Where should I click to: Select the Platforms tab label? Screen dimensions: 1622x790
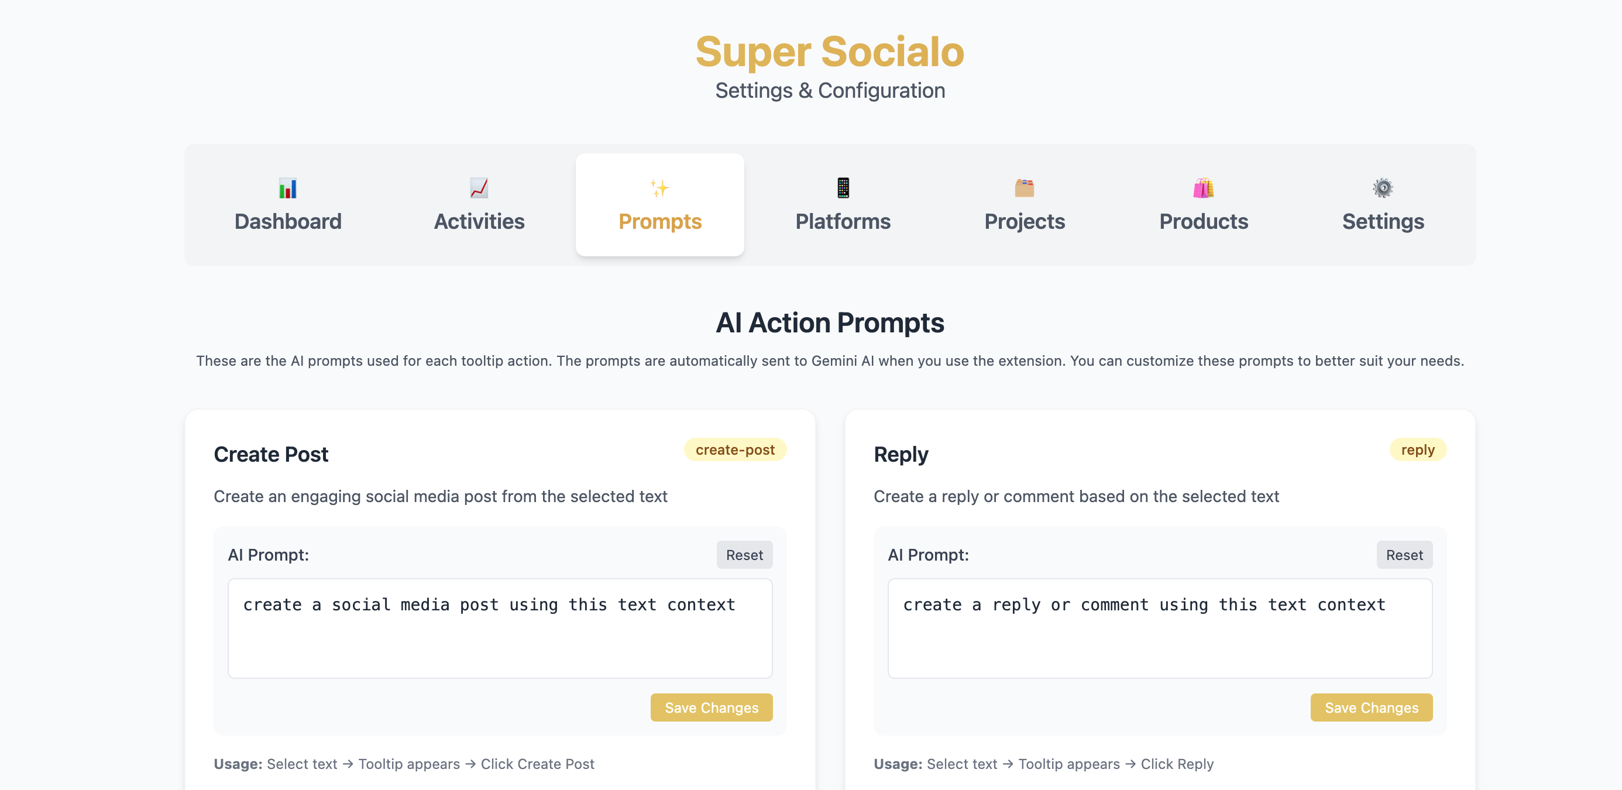click(x=843, y=221)
